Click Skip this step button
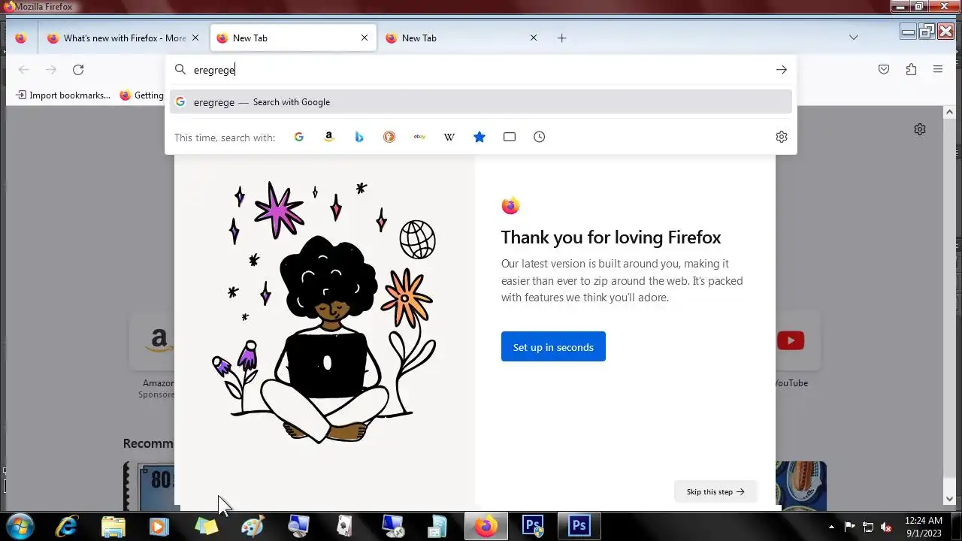Image resolution: width=962 pixels, height=541 pixels. (x=715, y=492)
